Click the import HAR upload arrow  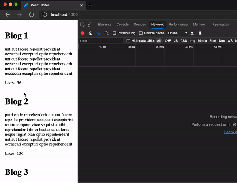192,33
